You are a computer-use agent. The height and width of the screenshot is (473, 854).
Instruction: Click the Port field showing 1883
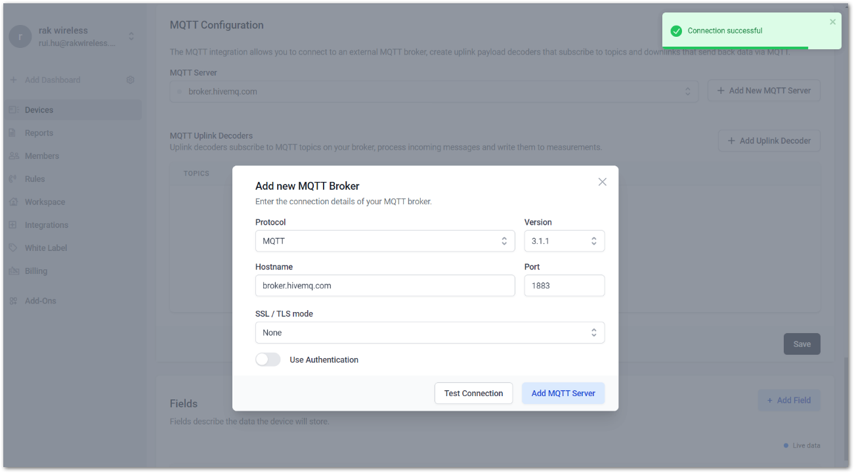click(565, 286)
